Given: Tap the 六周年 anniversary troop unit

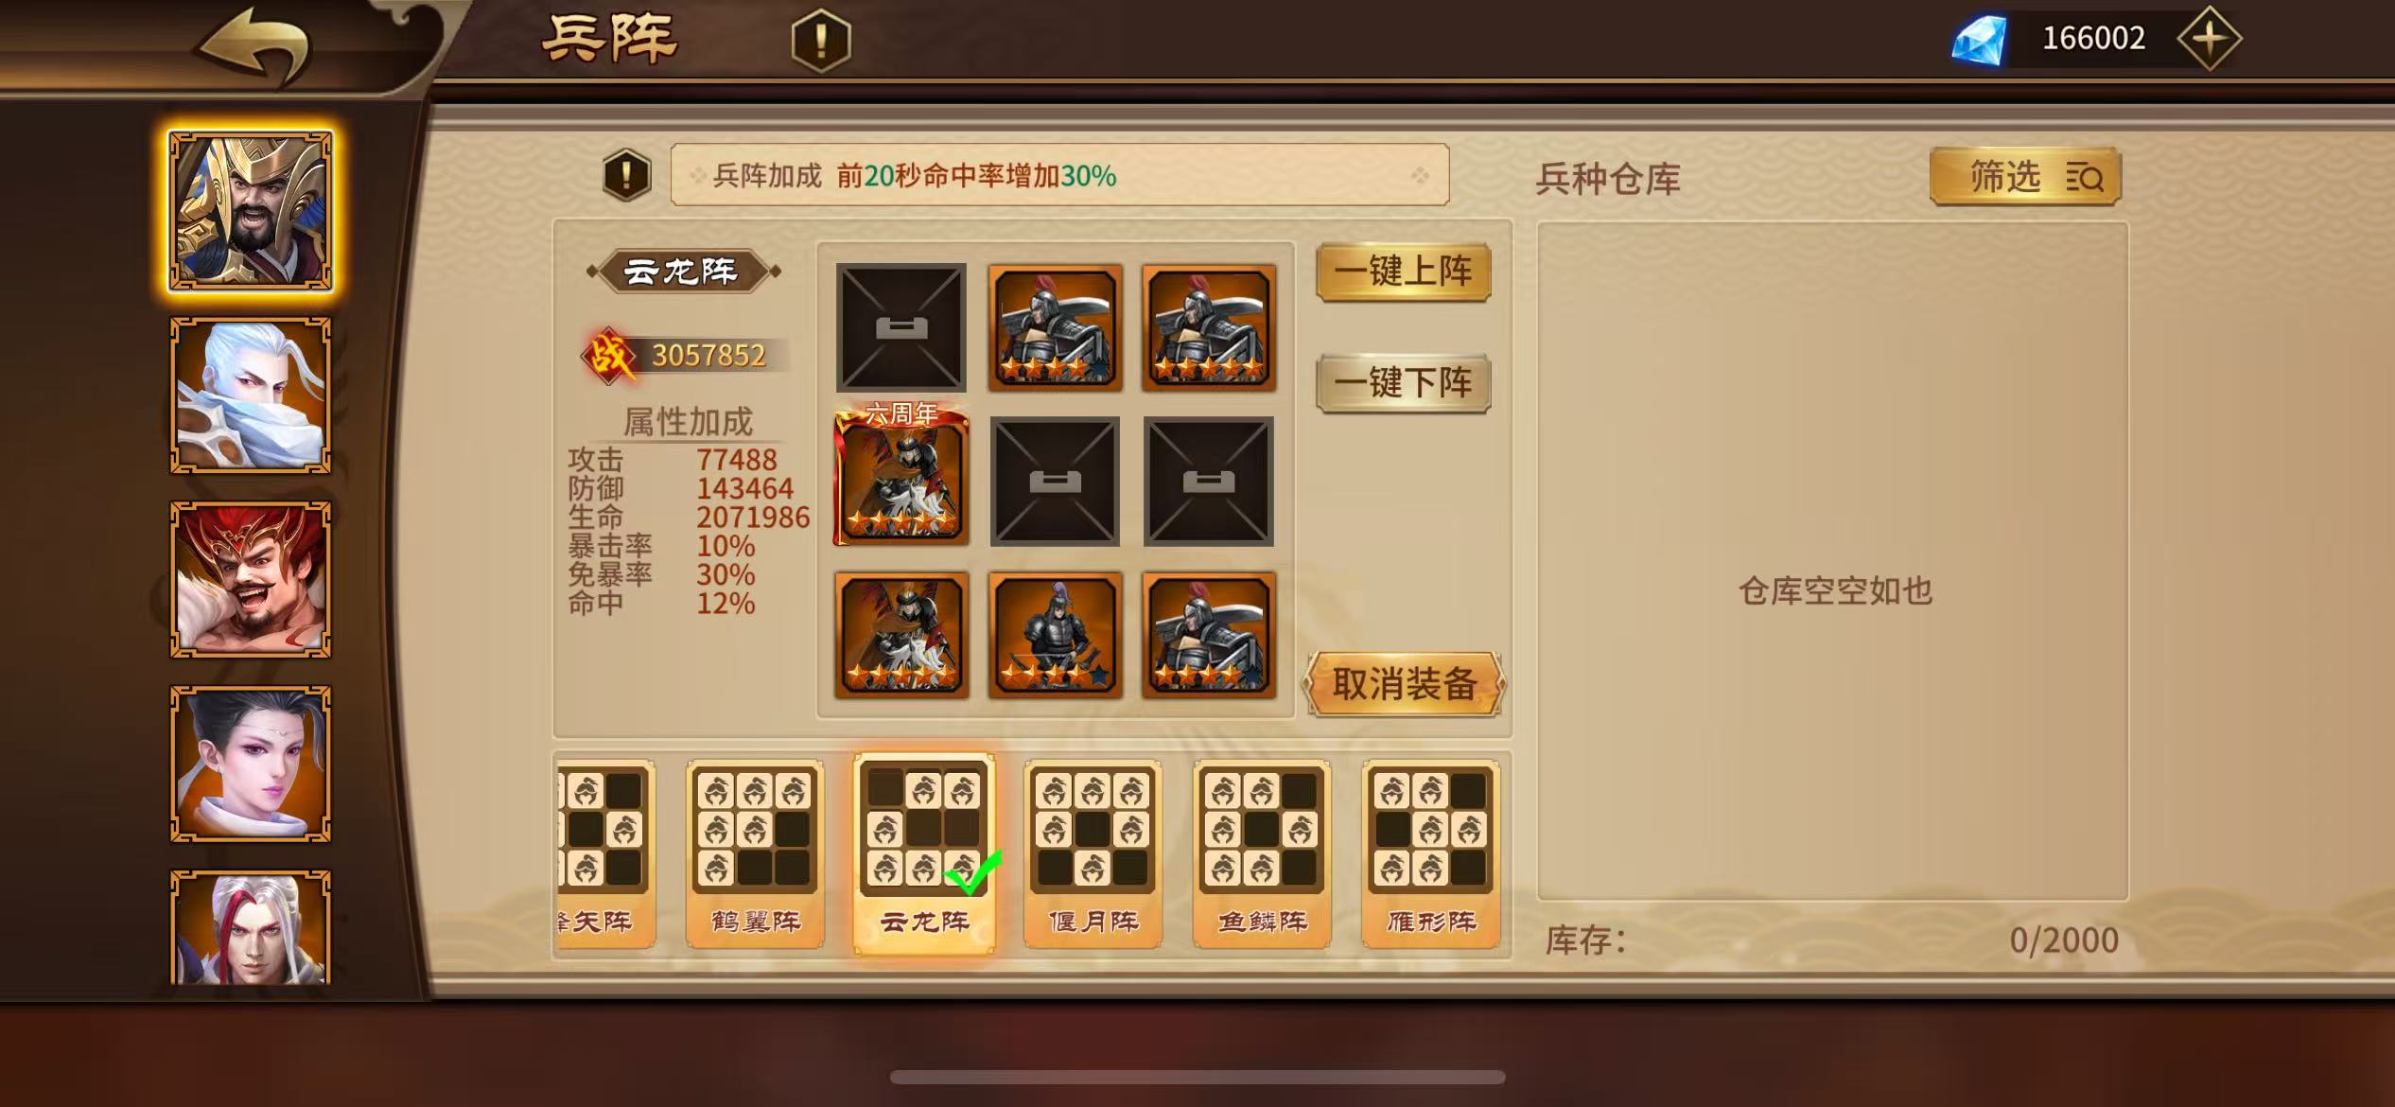Looking at the screenshot, I should point(901,475).
